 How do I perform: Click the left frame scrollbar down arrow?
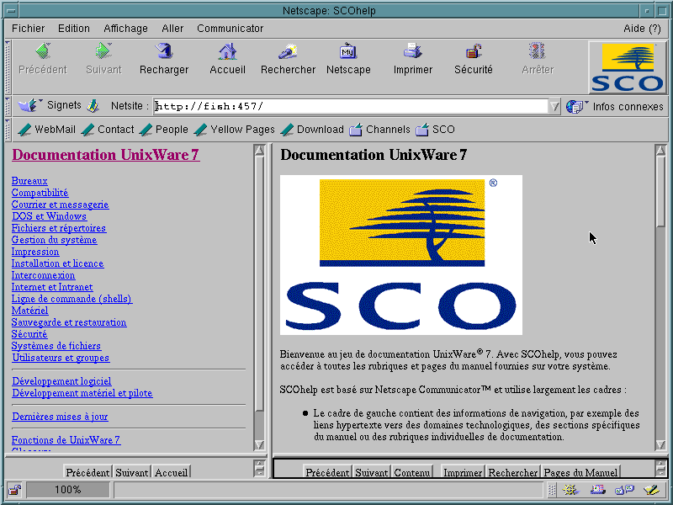tap(259, 444)
